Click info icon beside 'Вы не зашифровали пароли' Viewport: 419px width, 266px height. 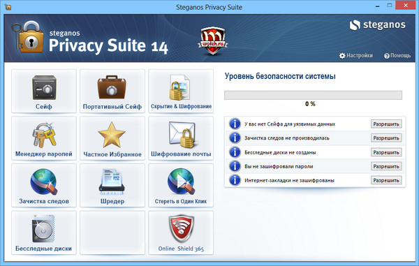point(235,166)
